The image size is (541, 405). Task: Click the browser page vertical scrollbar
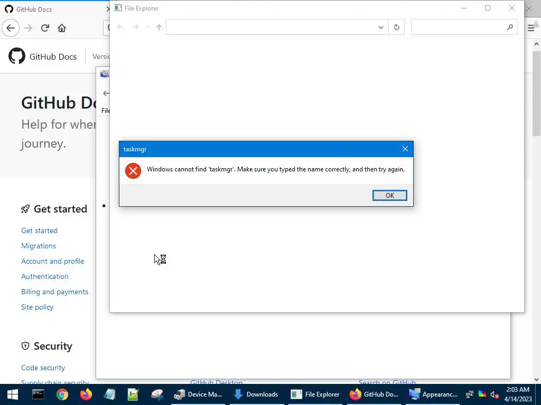point(536,93)
